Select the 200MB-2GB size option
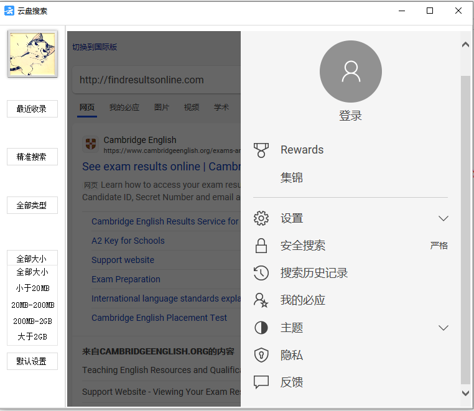The image size is (474, 411). click(32, 321)
